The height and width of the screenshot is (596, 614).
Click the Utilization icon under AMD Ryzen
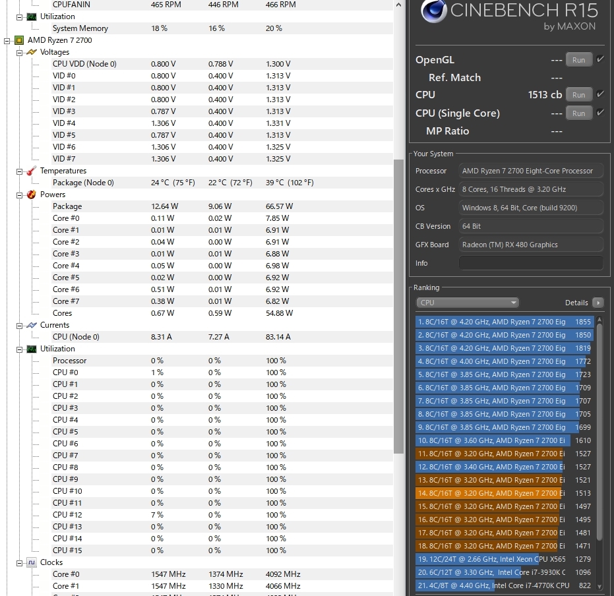coord(32,349)
